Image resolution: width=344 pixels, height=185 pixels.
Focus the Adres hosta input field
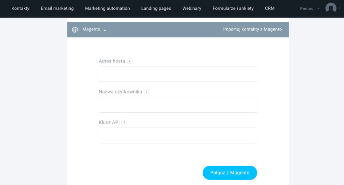click(178, 74)
